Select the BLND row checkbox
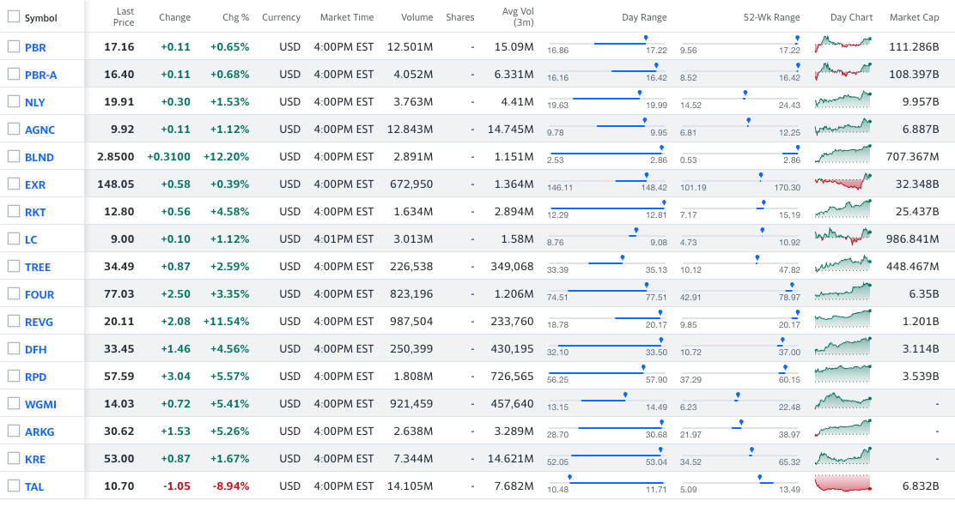Image resolution: width=955 pixels, height=513 pixels. click(14, 156)
